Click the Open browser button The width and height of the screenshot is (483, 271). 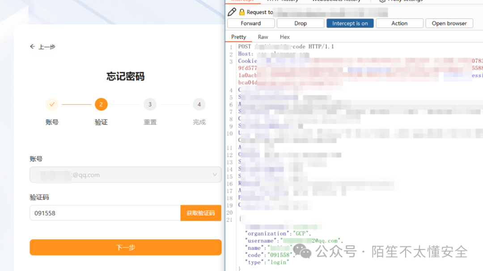[449, 23]
